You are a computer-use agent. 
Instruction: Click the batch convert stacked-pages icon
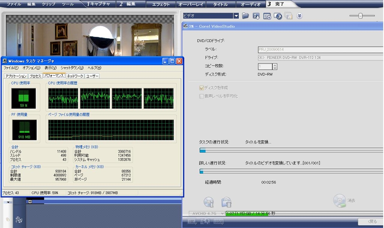288,16
